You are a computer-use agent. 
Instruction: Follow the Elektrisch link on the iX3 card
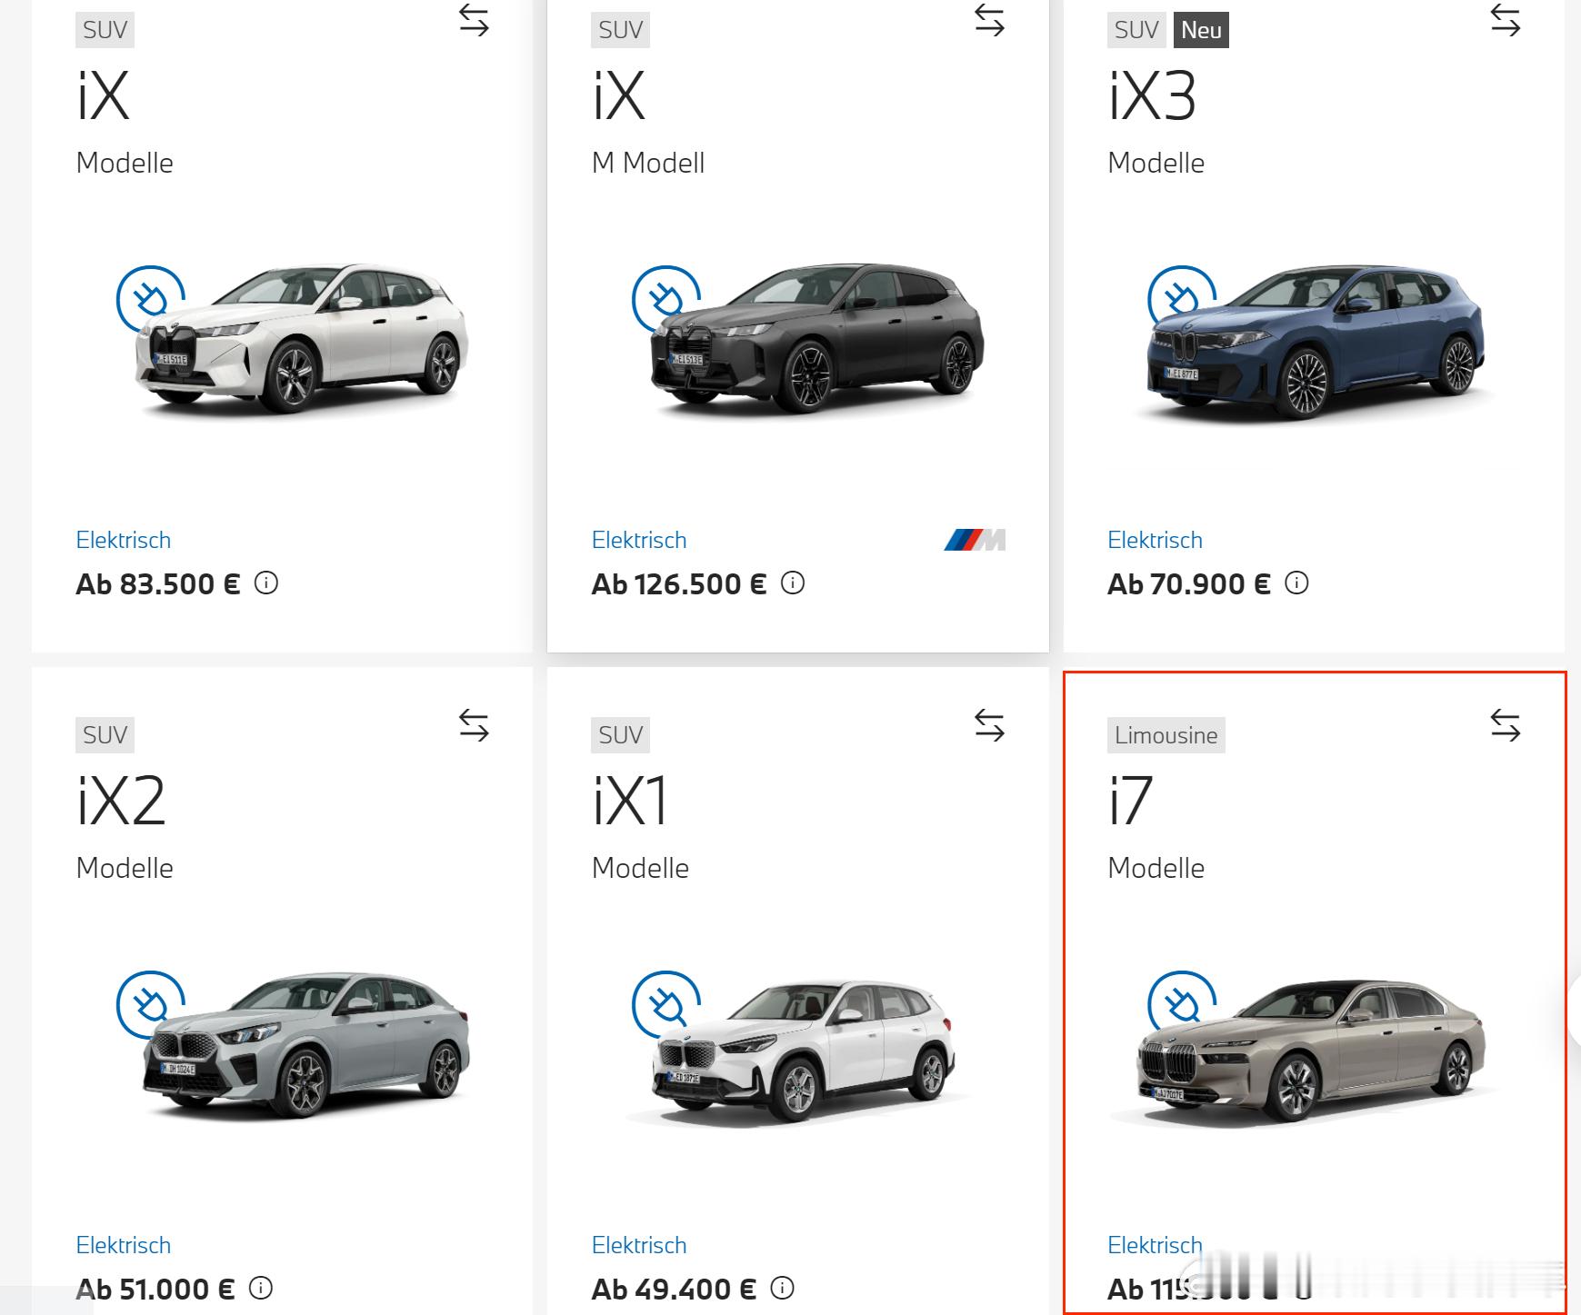click(1155, 540)
